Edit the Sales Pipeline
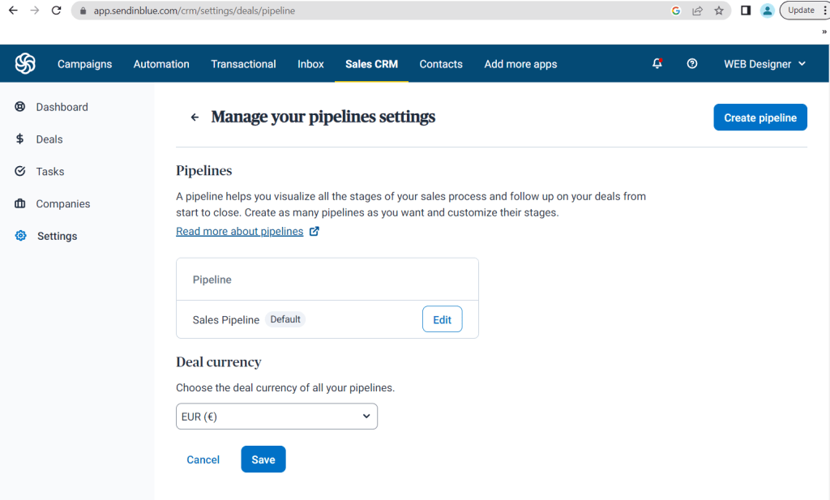830x500 pixels. point(442,319)
